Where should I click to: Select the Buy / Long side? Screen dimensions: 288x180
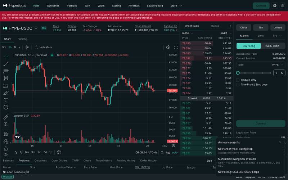[x=249, y=46]
